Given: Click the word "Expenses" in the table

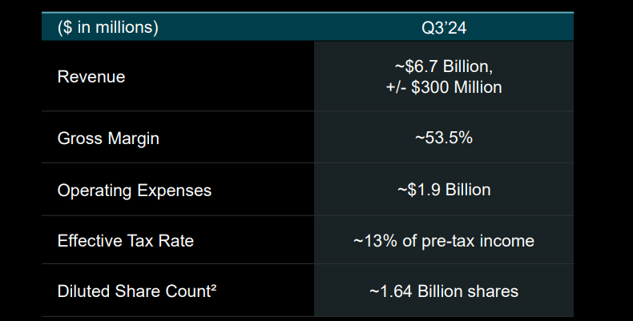Looking at the screenshot, I should click(x=176, y=190).
